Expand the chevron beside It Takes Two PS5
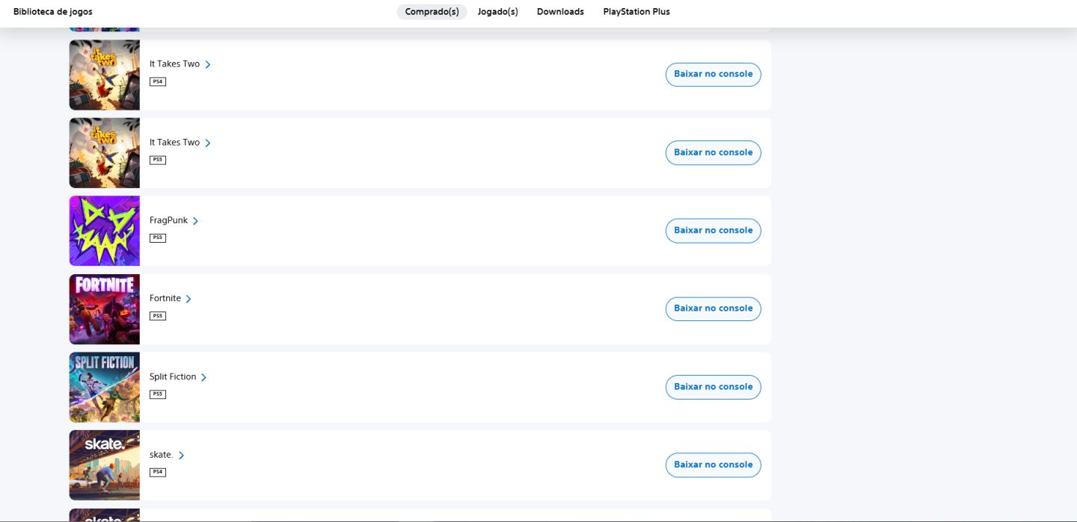The width and height of the screenshot is (1077, 522). [x=208, y=143]
